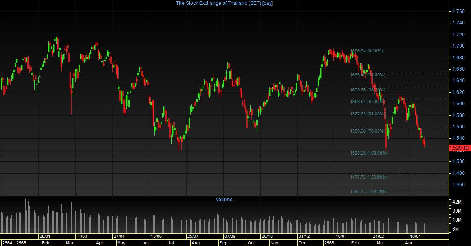Click the 1,640 price axis value
Image resolution: width=471 pixels, height=246 pixels.
458,81
